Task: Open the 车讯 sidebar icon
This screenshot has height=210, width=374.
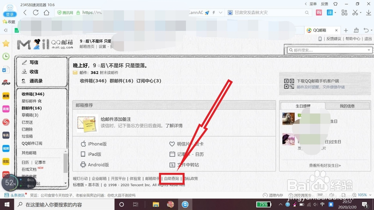Action: (x=6, y=135)
